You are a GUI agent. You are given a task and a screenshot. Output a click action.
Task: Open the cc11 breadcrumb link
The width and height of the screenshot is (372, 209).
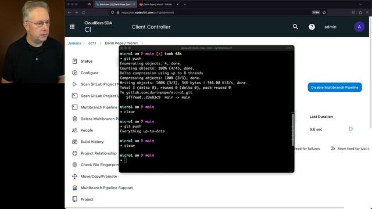[92, 43]
